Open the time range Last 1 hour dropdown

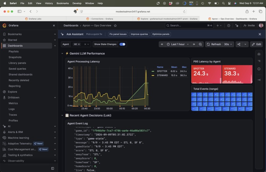[x=178, y=44]
